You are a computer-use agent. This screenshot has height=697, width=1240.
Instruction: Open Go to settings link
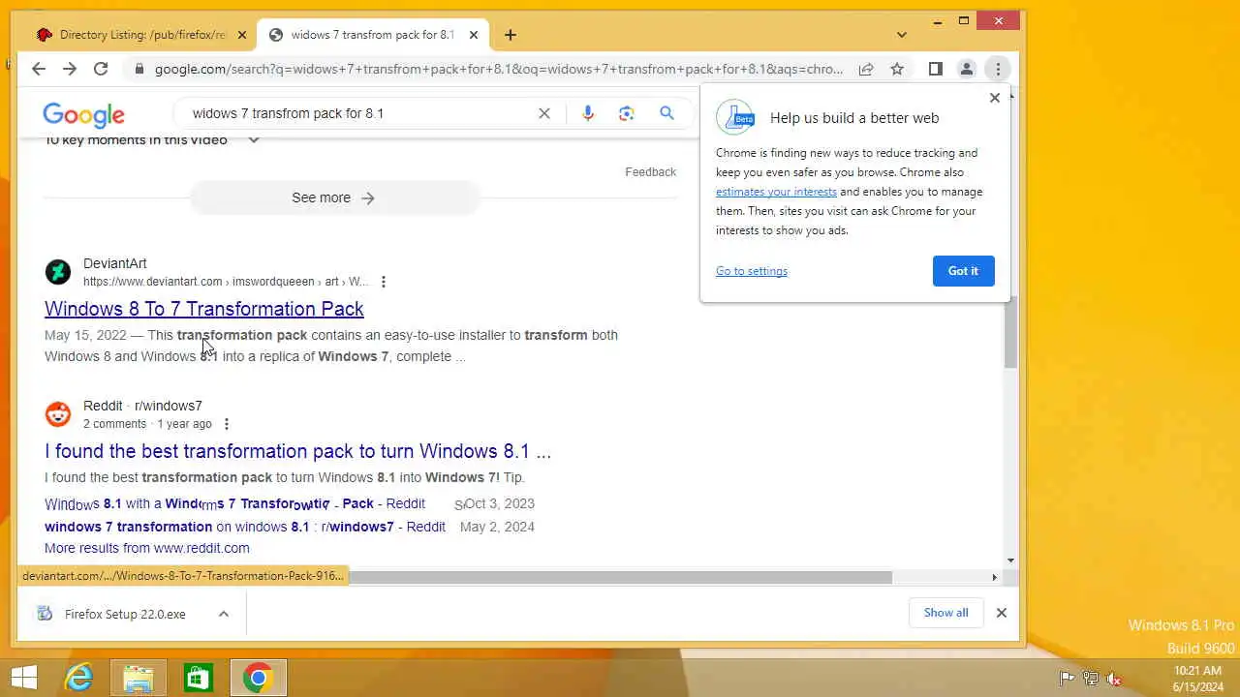[752, 271]
